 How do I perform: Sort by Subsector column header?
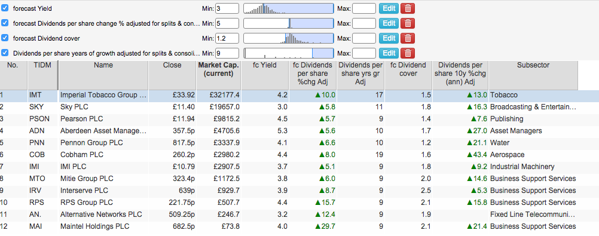533,65
